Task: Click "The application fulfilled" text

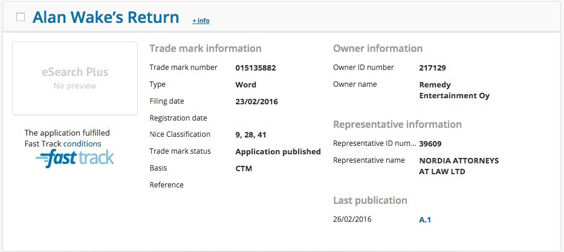Action: (x=67, y=133)
